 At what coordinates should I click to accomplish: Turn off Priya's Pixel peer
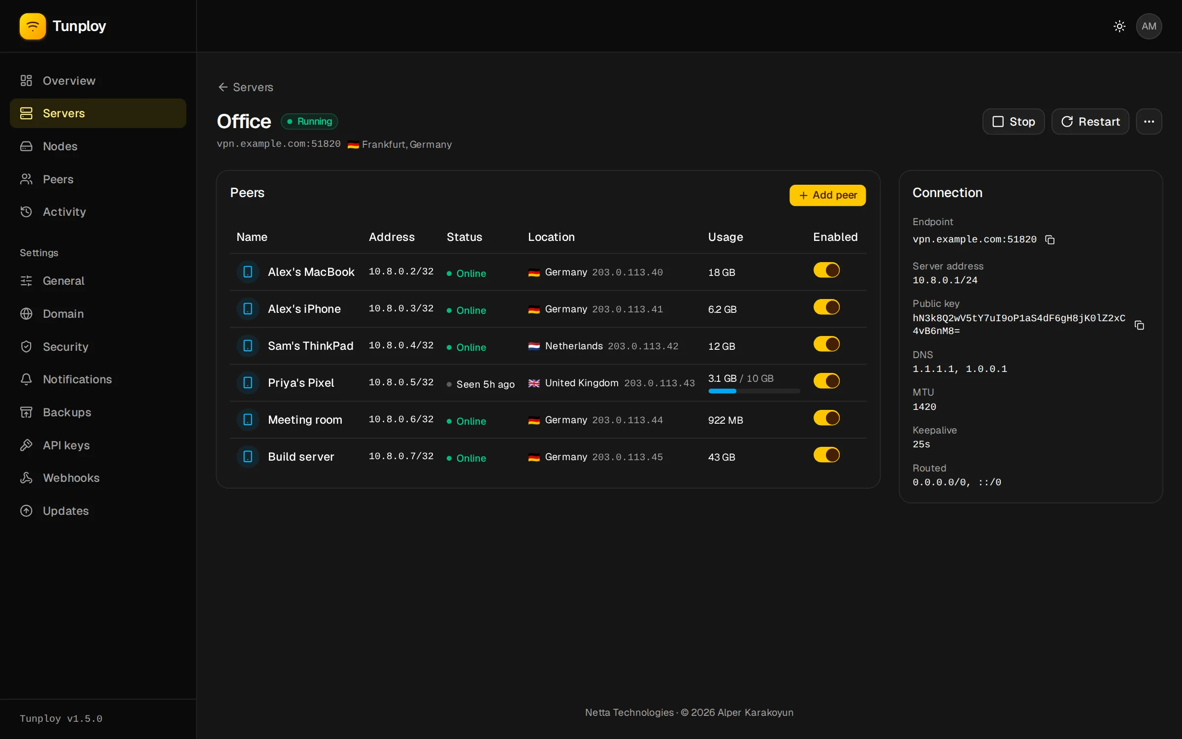click(826, 381)
